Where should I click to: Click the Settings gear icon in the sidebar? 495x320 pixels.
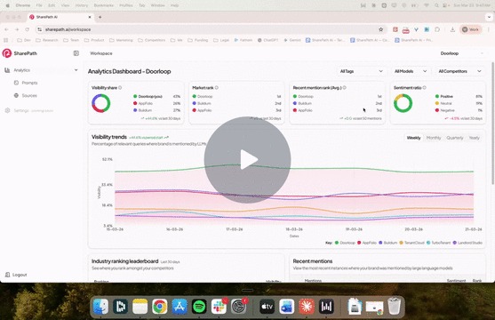click(x=7, y=110)
